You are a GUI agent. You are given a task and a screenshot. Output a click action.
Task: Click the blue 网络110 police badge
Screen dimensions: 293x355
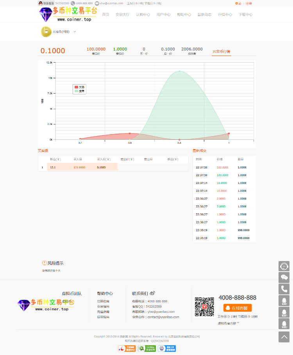click(167, 348)
